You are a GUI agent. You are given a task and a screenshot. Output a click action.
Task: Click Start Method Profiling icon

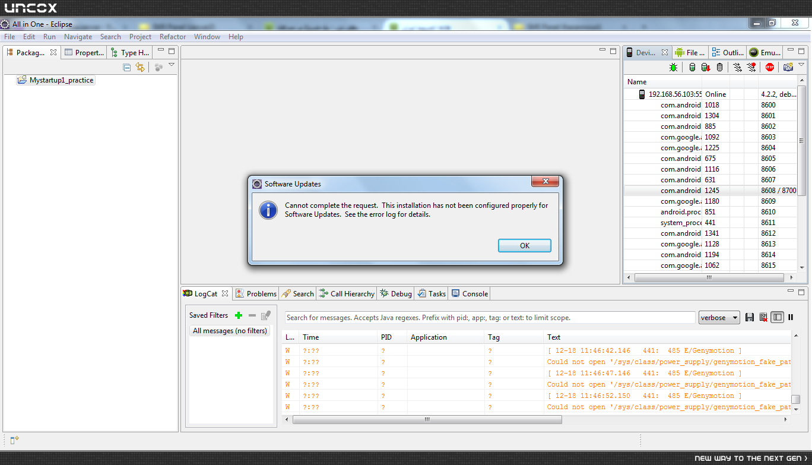(751, 67)
